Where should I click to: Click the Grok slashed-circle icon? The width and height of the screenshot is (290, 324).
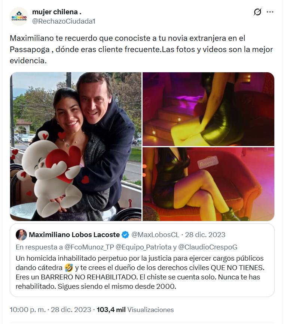(x=257, y=12)
